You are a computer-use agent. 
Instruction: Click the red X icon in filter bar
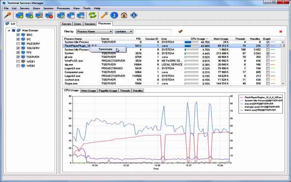click(x=280, y=32)
